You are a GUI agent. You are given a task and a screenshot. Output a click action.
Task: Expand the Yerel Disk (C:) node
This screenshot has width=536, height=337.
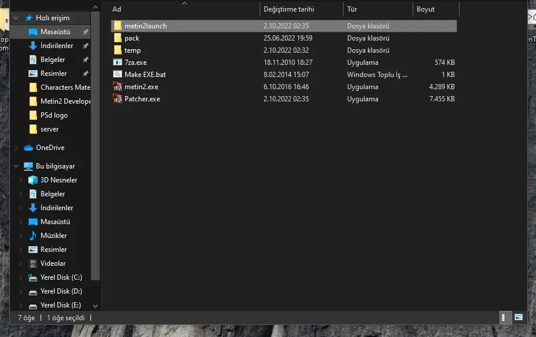[20, 277]
